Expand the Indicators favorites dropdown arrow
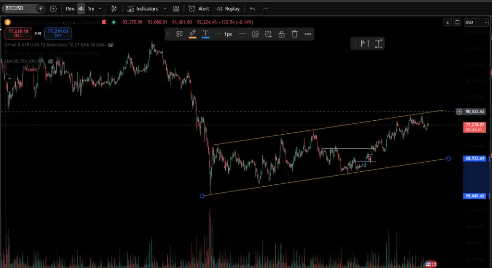Image resolution: width=492 pixels, height=268 pixels. pyautogui.click(x=165, y=9)
